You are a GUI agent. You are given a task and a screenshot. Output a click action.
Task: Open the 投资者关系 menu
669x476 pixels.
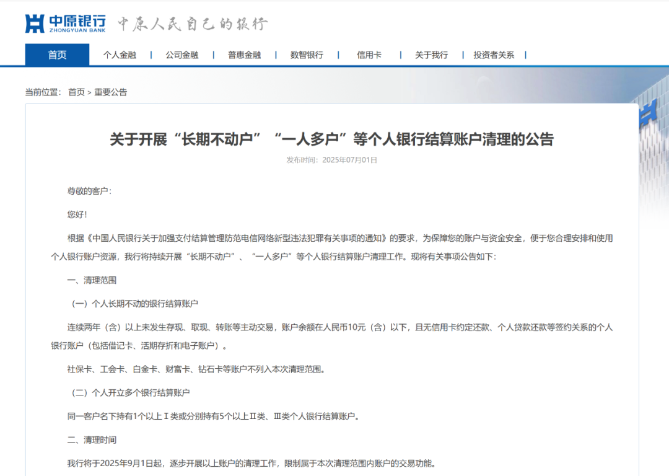click(494, 55)
